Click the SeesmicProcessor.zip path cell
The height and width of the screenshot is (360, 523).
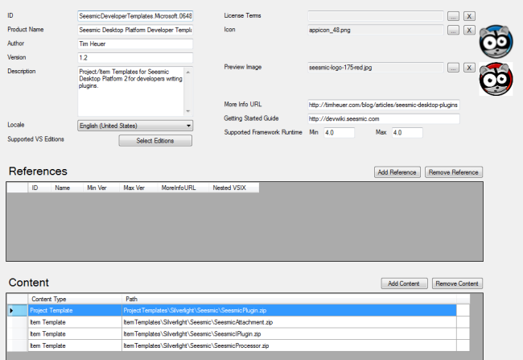point(289,346)
